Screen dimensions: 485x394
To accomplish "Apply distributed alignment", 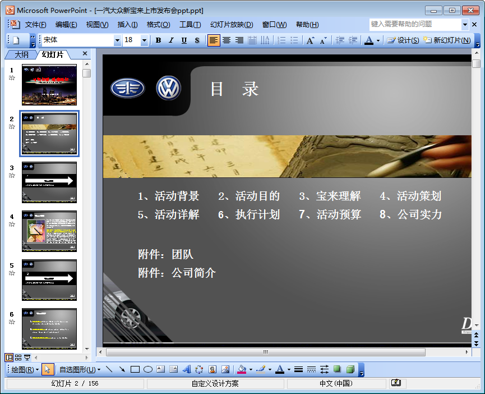I will [252, 40].
